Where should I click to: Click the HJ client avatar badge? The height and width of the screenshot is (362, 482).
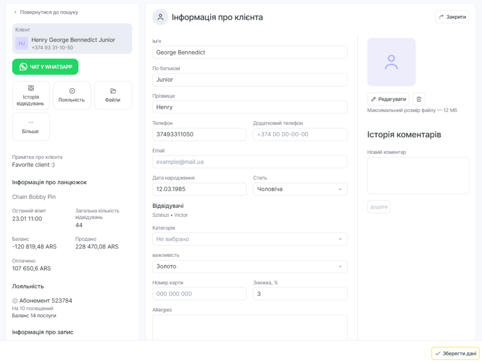click(x=22, y=43)
